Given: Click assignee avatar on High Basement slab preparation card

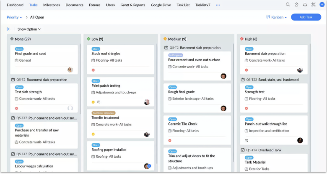Looking at the screenshot, I should pyautogui.click(x=300, y=70).
